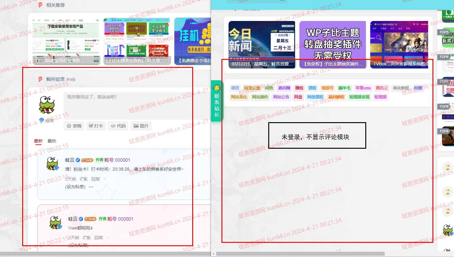Open the TVBox二次开发影视系统 card
The height and width of the screenshot is (257, 454).
(399, 44)
